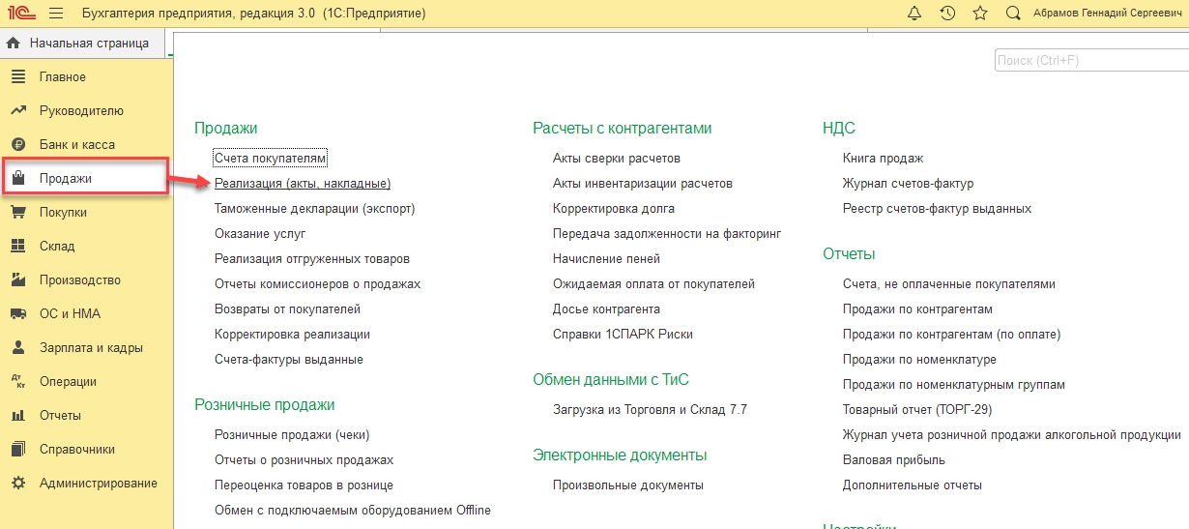Open Обмен с подключаемым оборудованием Offline
Screen dimensions: 1189x529
(x=353, y=511)
